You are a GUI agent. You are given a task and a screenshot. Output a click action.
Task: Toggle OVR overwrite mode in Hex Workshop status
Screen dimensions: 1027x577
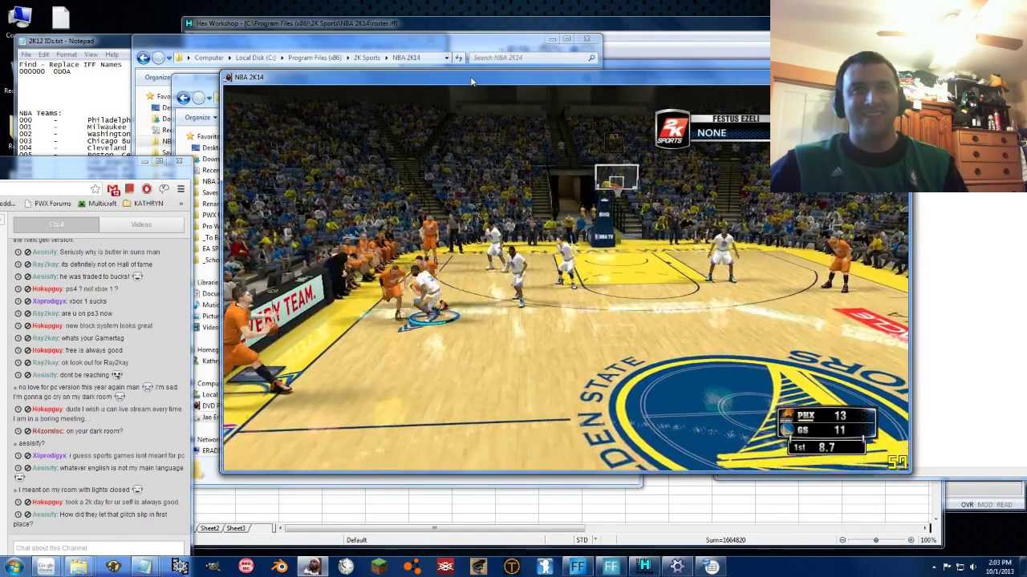pos(967,505)
